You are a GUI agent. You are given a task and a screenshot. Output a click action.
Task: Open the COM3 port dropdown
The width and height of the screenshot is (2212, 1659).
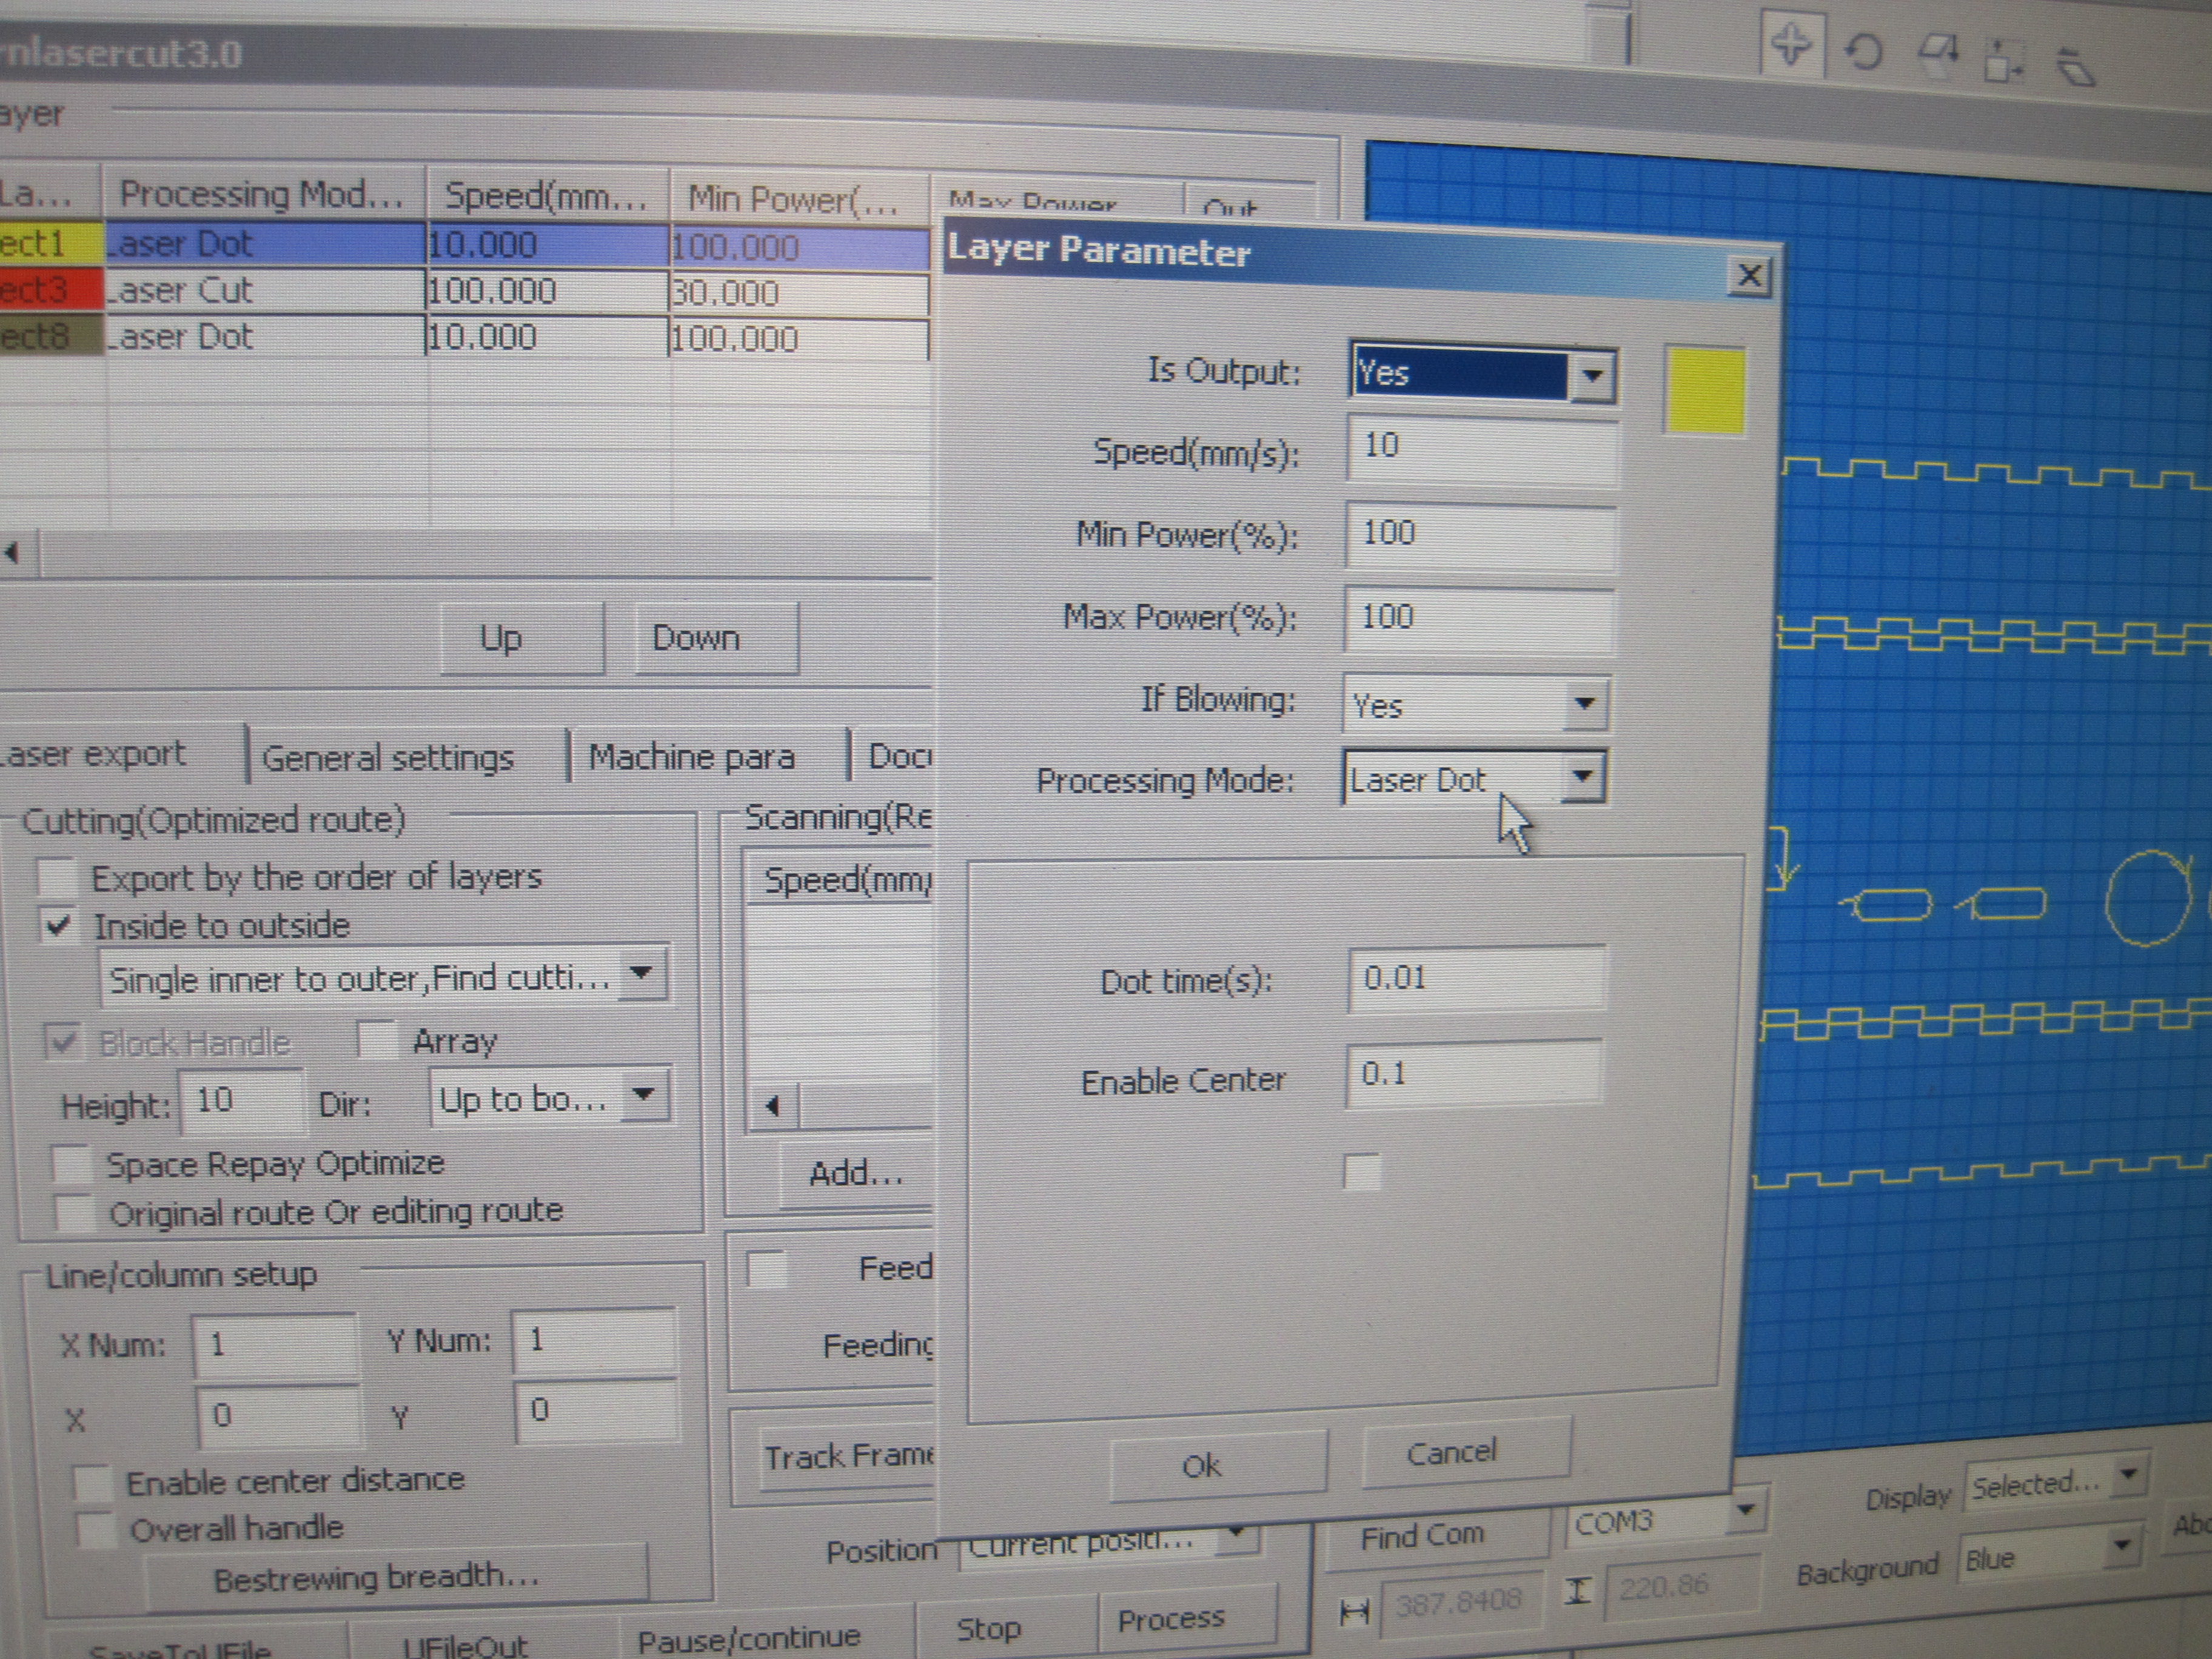[x=1746, y=1510]
